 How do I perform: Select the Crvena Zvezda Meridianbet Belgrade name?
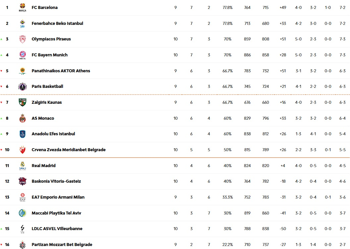(x=69, y=150)
